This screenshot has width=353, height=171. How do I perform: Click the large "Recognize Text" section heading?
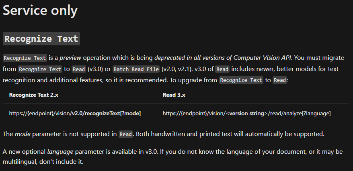(x=41, y=39)
